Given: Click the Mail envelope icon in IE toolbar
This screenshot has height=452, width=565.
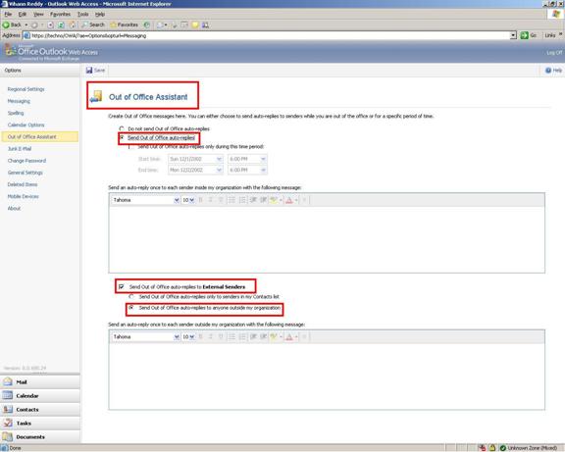Looking at the screenshot, I should click(160, 25).
